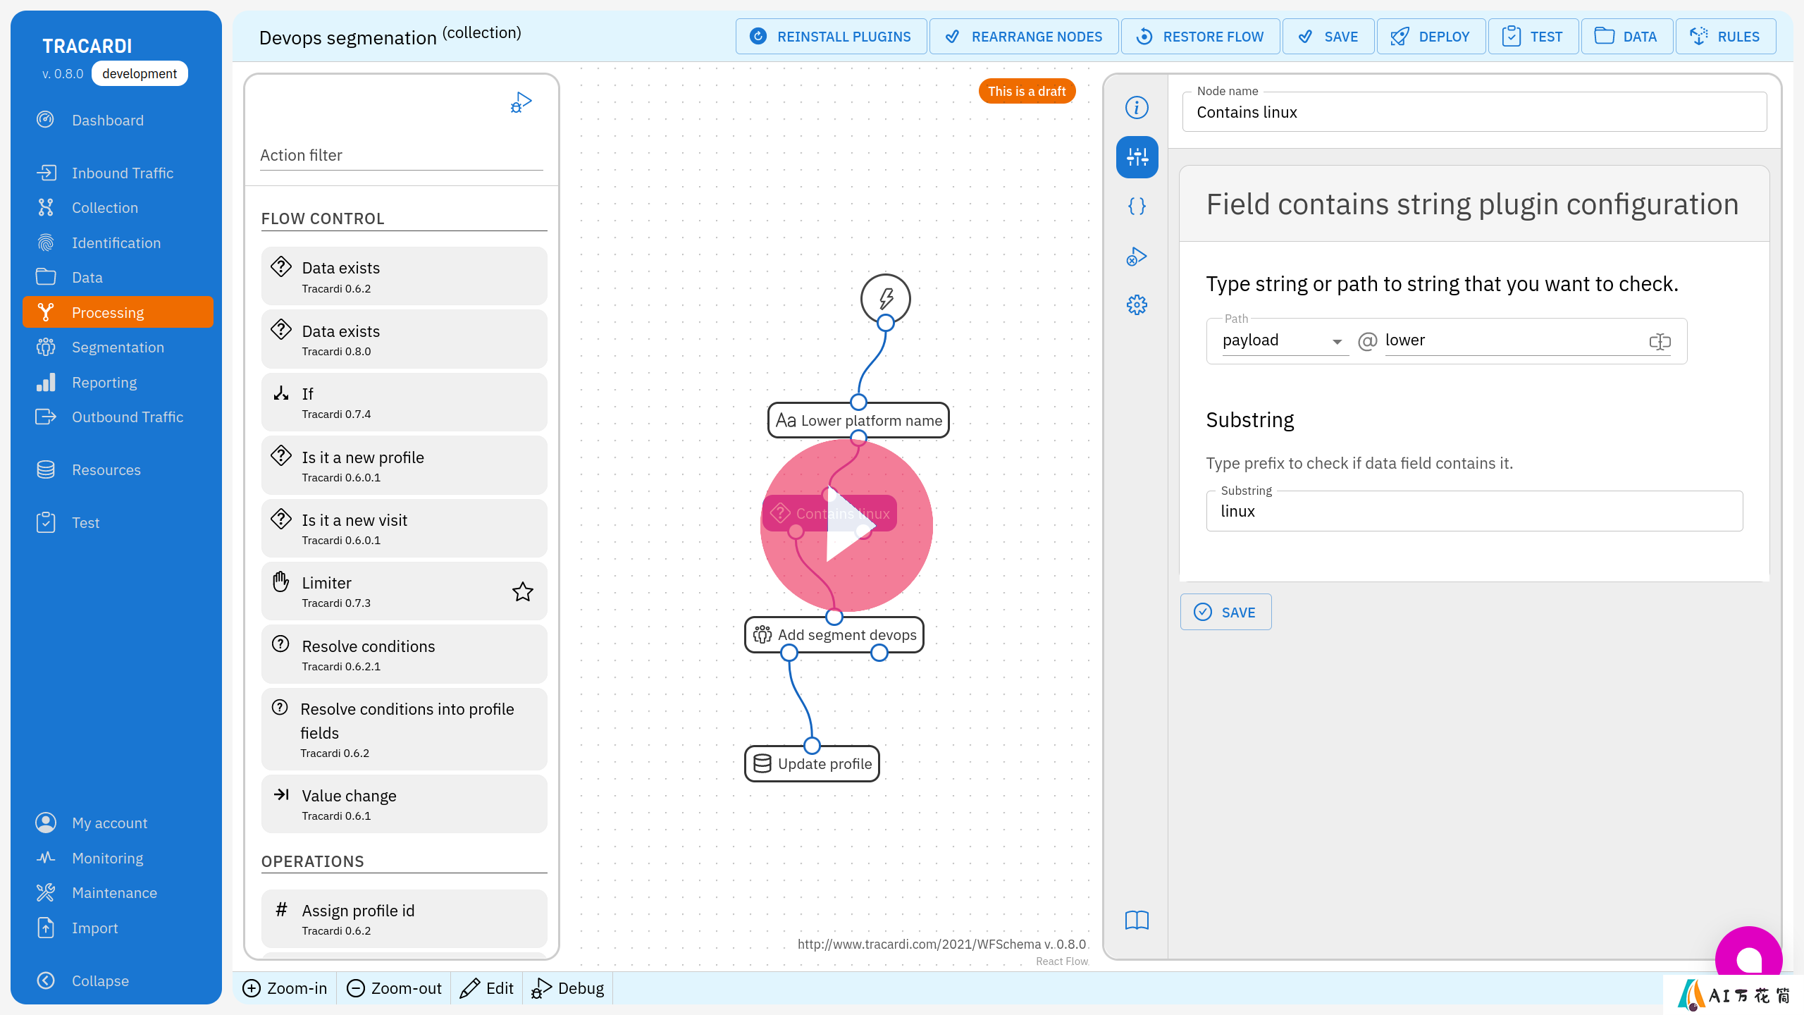Viewport: 1804px width, 1015px height.
Task: Select Processing menu item
Action: point(118,312)
